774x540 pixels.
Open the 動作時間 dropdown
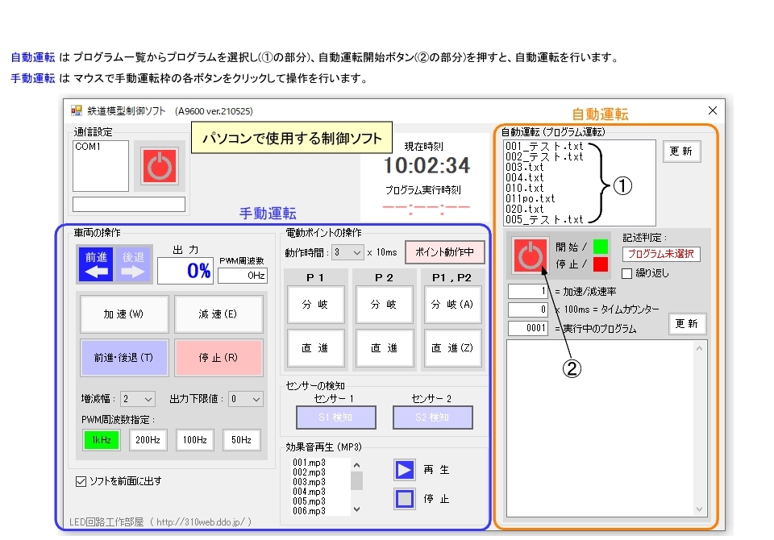point(347,252)
